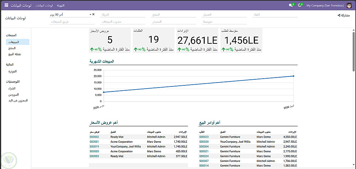The image size is (356, 169).
Task: Click the العميل filter field
Action: (x=224, y=15)
